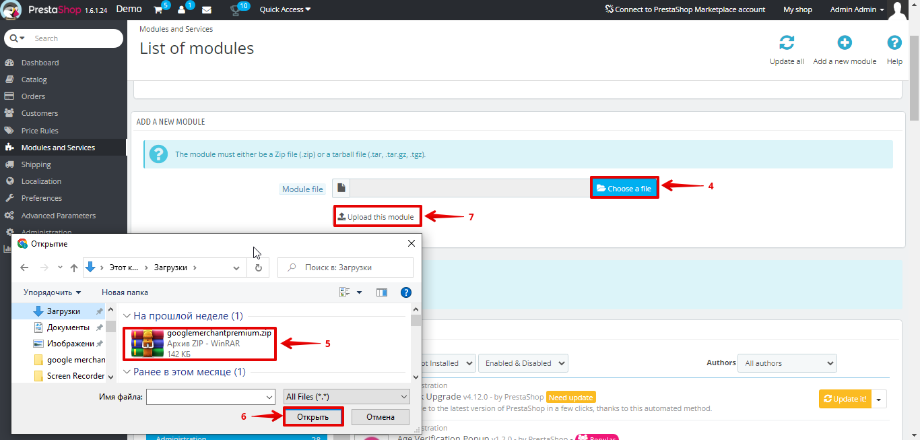Open the customers notification icon
This screenshot has width=920, height=440.
click(x=183, y=10)
